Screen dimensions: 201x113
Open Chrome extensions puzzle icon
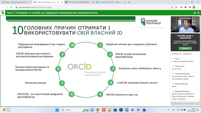coord(186,7)
